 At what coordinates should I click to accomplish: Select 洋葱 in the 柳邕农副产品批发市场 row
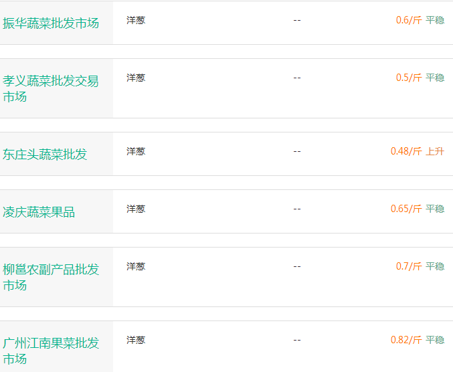click(136, 266)
